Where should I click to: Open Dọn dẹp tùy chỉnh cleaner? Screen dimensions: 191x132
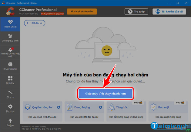[10, 38]
